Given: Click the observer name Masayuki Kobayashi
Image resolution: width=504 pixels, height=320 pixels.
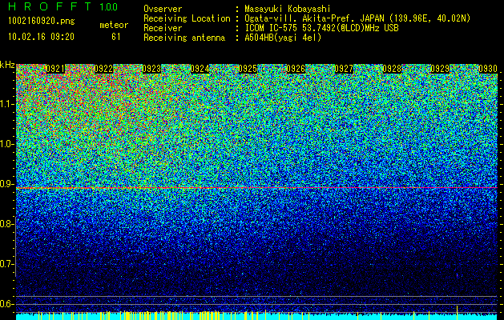Looking at the screenshot, I should [x=288, y=10].
